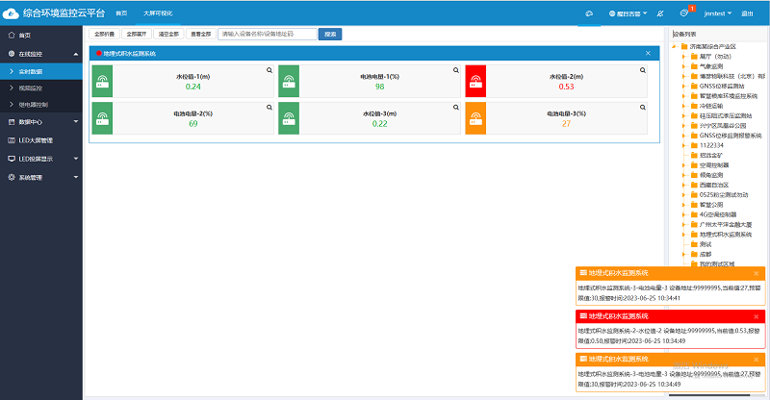Screen dimensions: 770x400
Task: Click the 搜索 search button
Action: [x=330, y=34]
